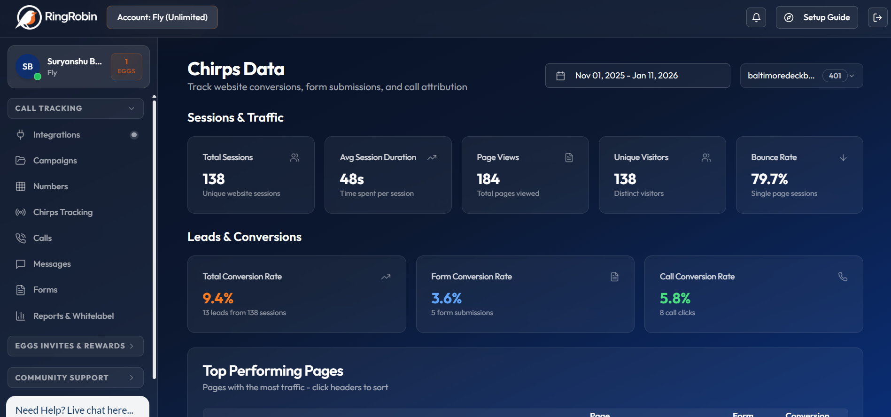Click the phone icon on Call Conversion Rate
The width and height of the screenshot is (891, 417).
843,277
